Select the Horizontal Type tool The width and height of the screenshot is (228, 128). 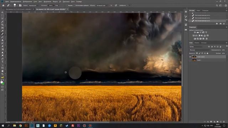pos(2,62)
